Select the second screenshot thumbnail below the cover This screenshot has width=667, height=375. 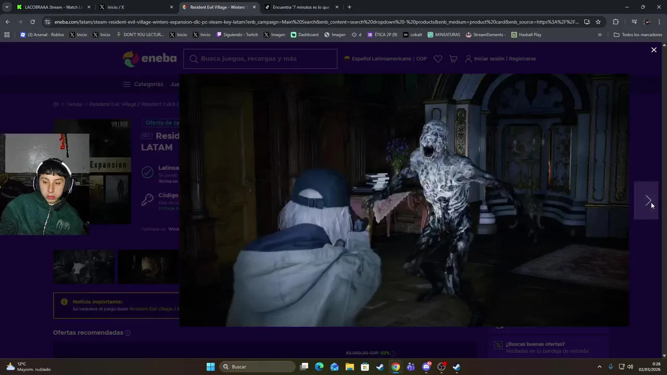pos(149,267)
